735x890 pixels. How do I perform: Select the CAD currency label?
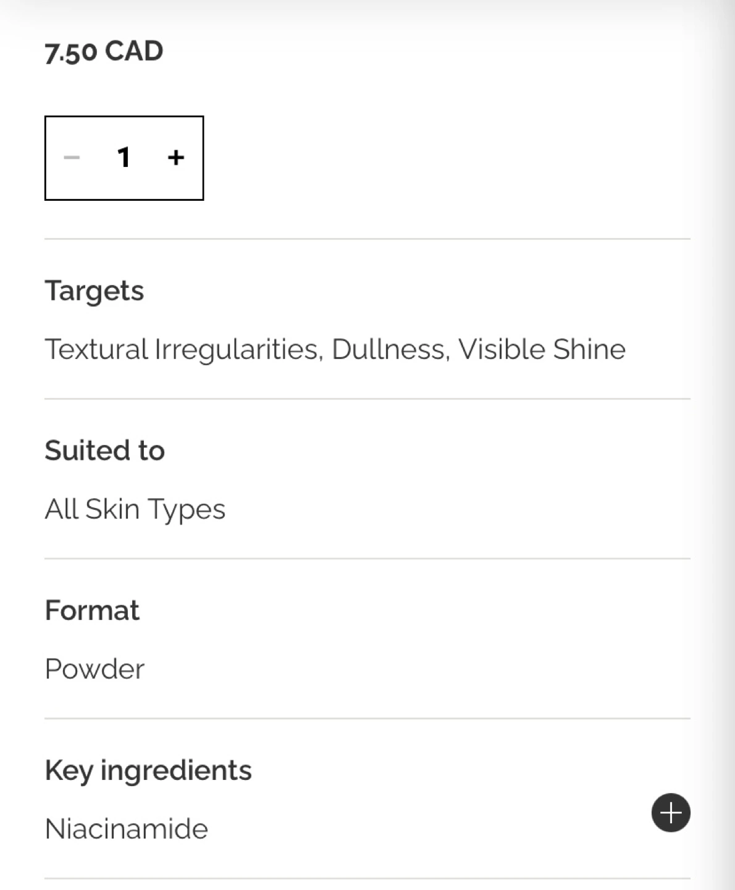coord(134,51)
